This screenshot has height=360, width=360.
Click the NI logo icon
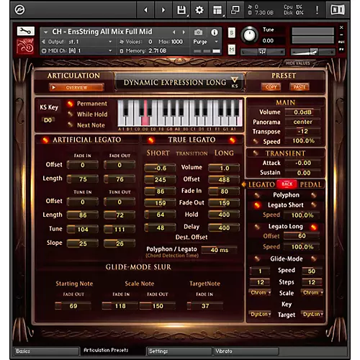338,10
